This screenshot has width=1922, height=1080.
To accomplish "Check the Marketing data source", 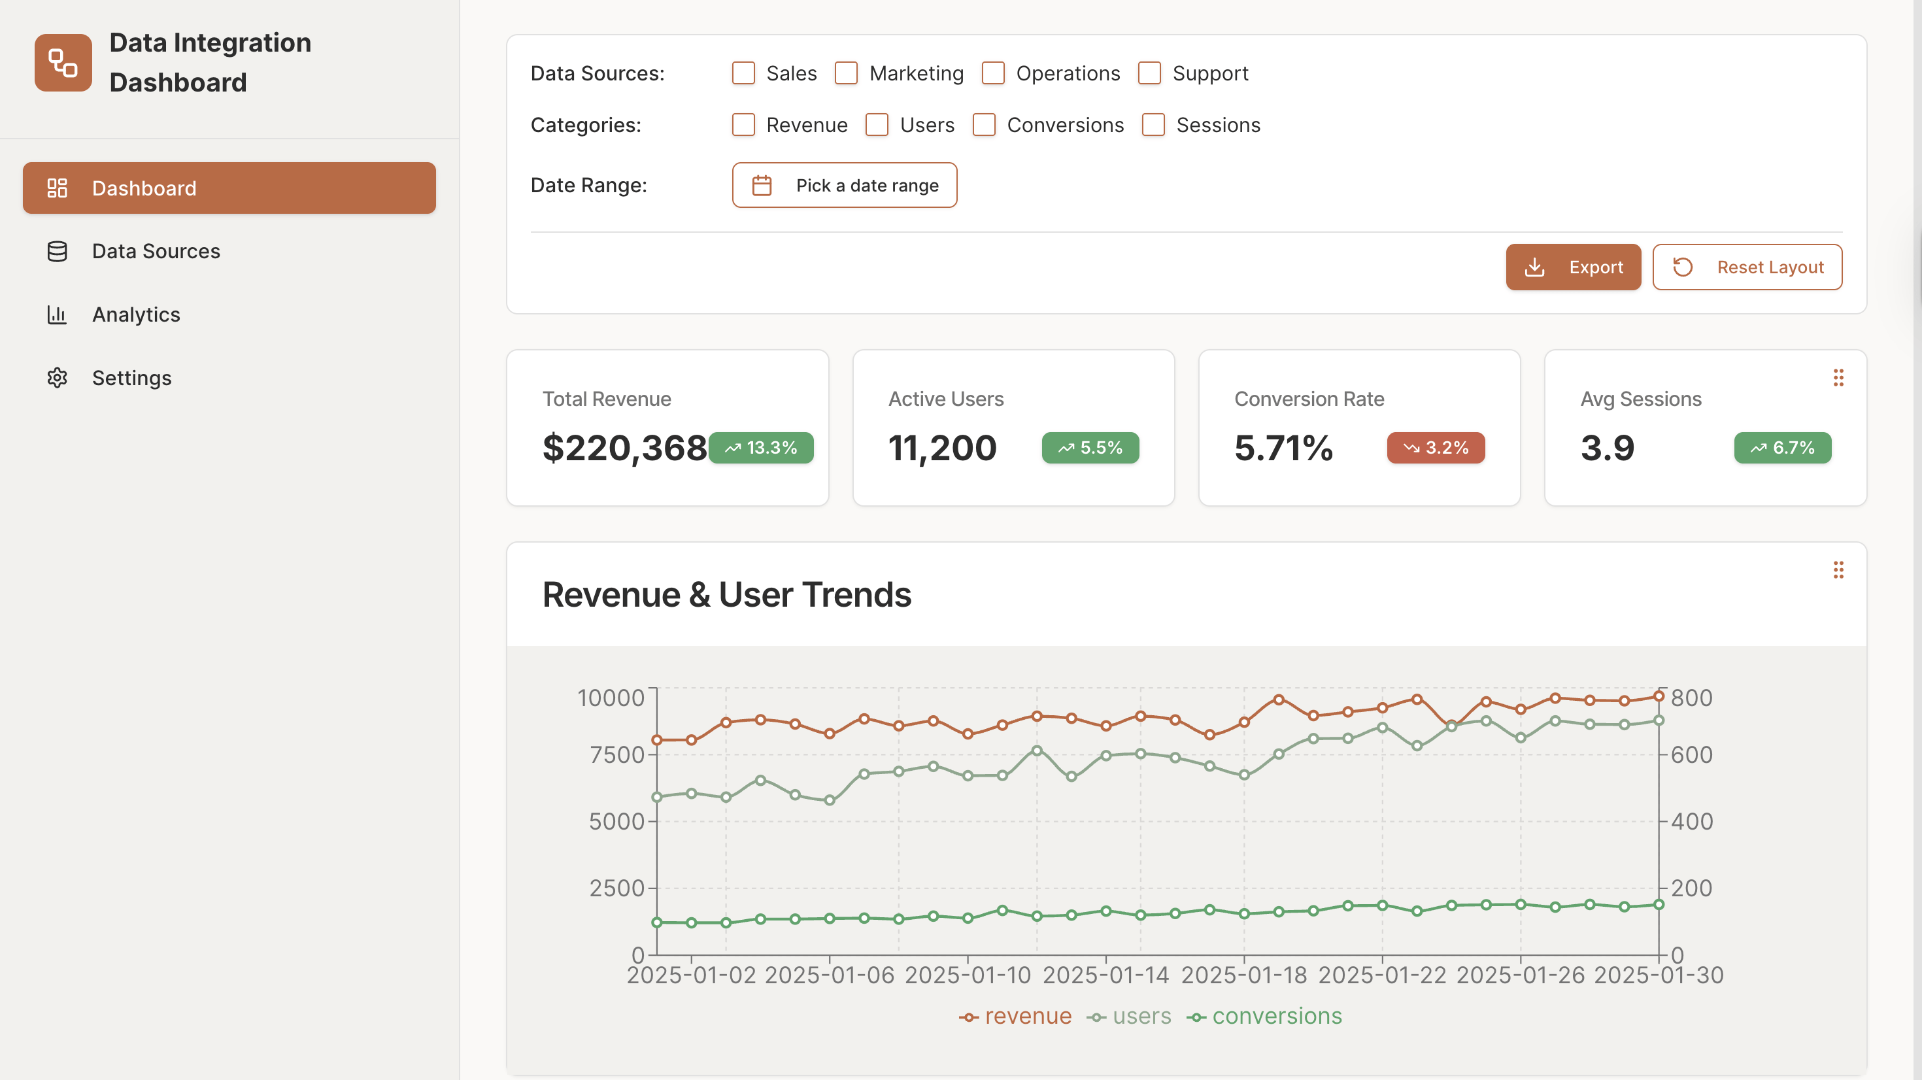I will point(845,73).
